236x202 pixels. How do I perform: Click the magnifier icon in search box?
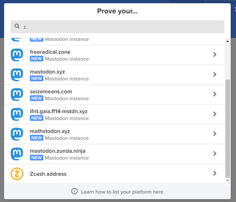coord(17,26)
